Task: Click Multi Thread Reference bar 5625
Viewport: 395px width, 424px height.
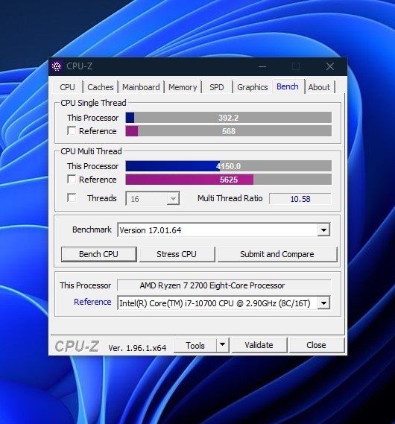Action: [229, 180]
